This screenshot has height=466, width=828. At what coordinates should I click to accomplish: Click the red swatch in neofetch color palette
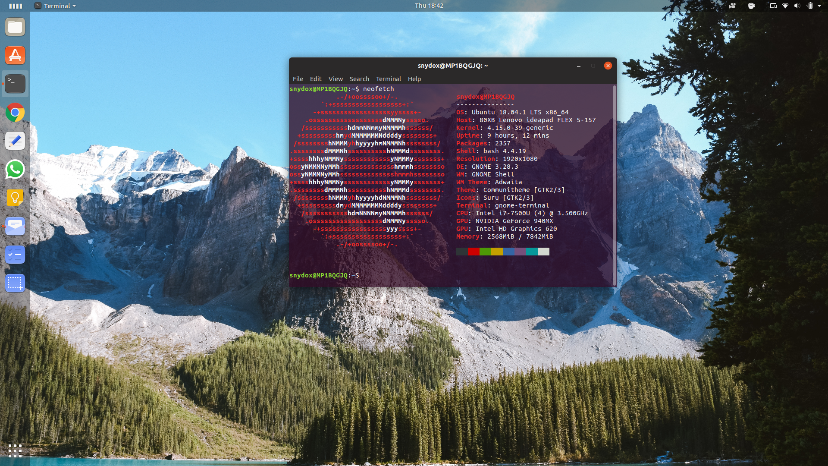coord(474,252)
